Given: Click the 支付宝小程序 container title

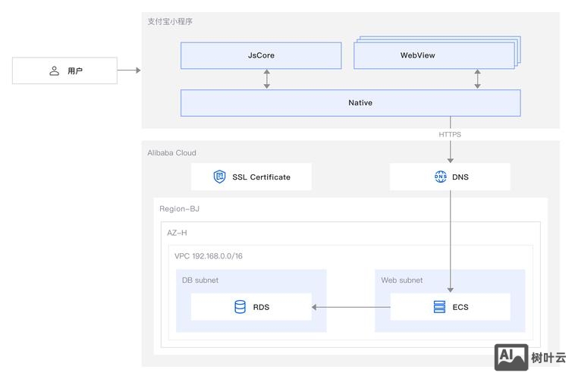Looking at the screenshot, I should [x=170, y=21].
